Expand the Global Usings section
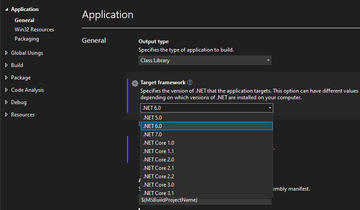This screenshot has width=360, height=210. (7, 53)
